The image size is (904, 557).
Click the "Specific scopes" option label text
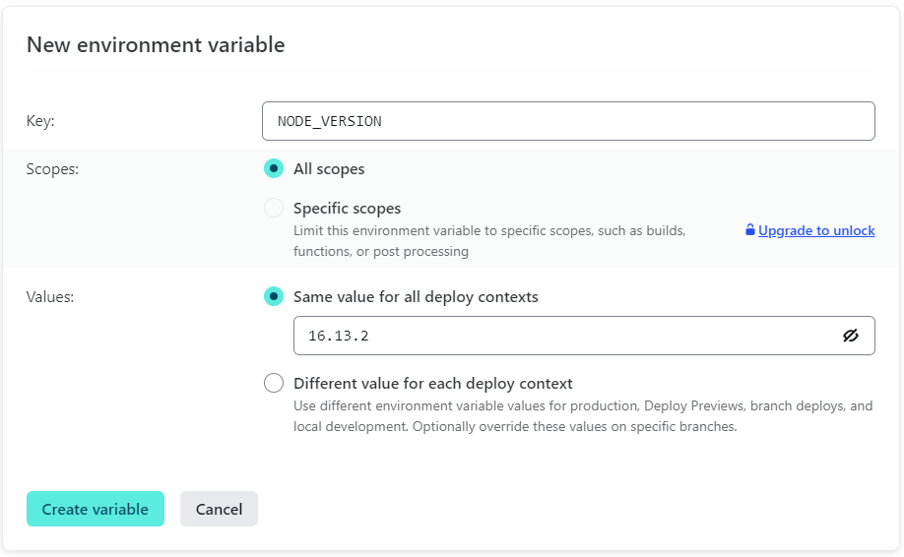(x=347, y=208)
